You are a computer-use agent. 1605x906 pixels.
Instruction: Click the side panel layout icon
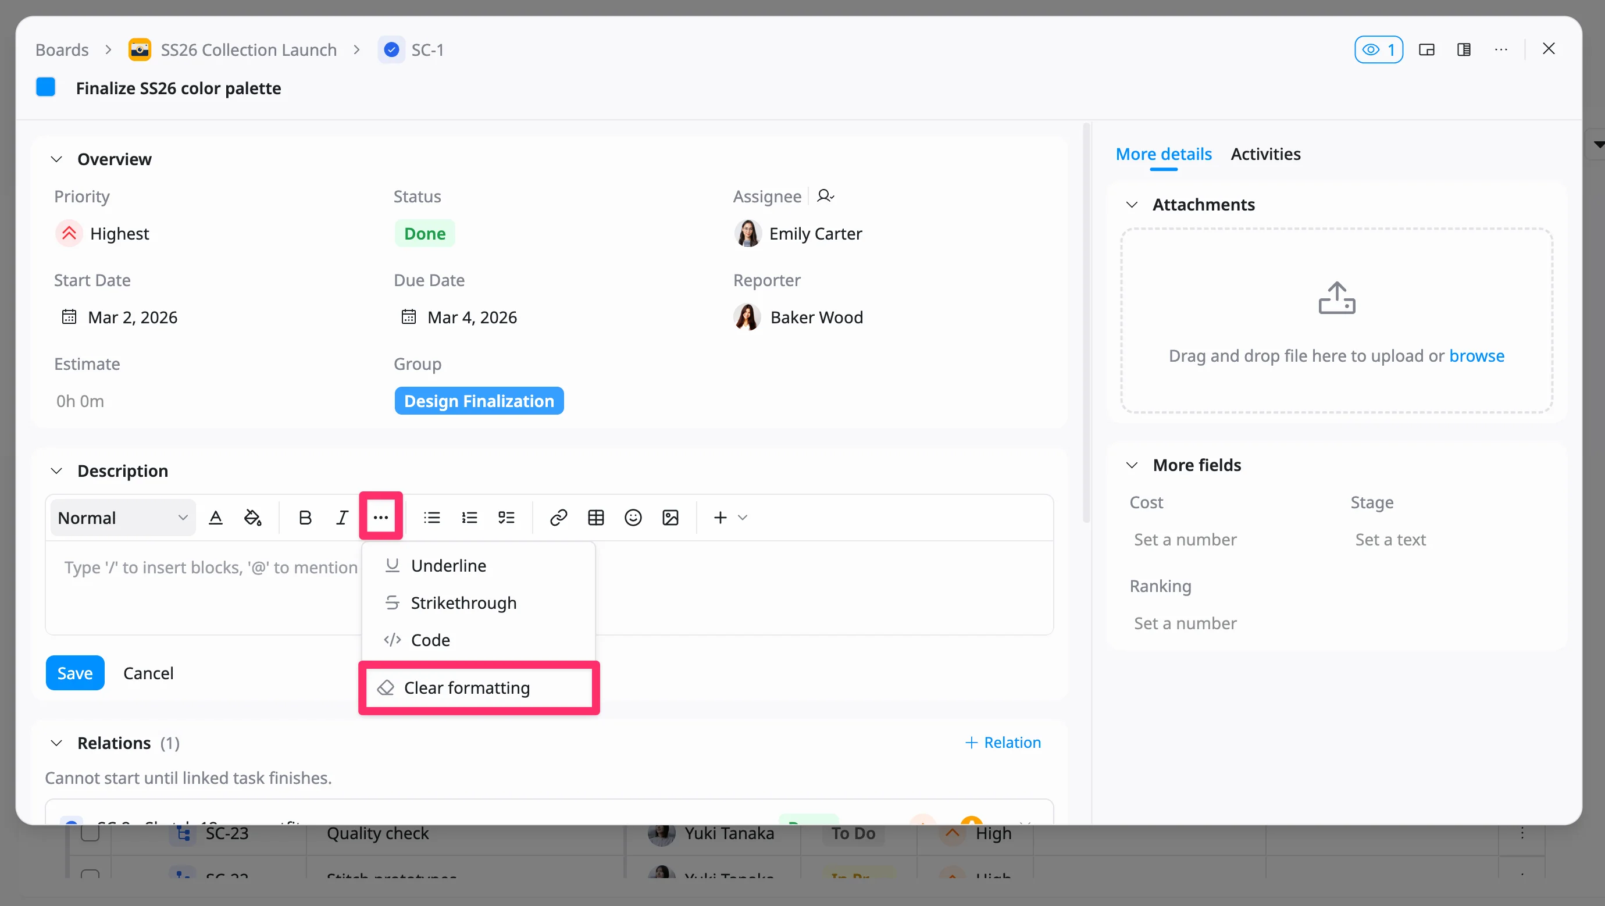(x=1464, y=49)
